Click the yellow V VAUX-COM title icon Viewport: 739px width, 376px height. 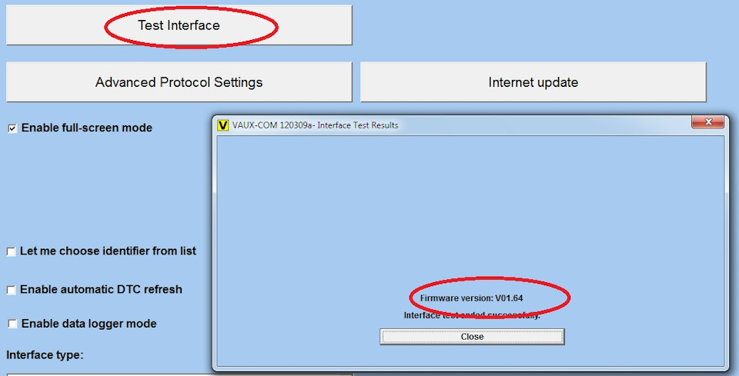pyautogui.click(x=223, y=125)
